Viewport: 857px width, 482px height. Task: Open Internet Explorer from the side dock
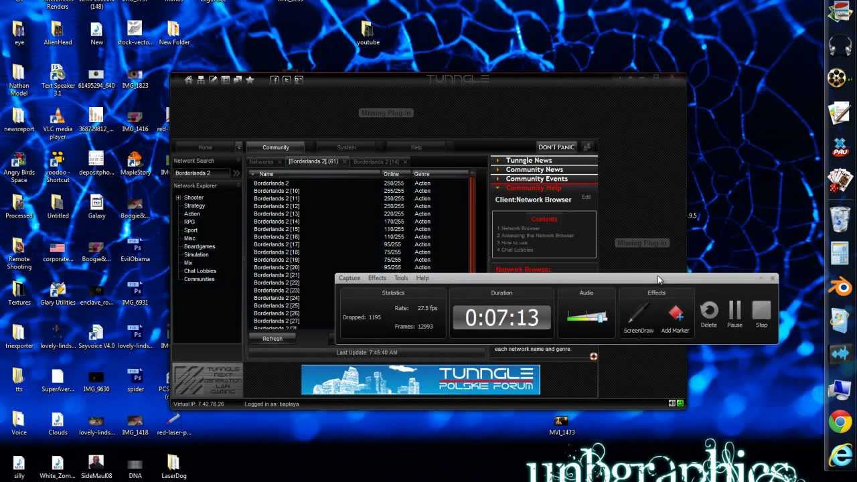840,457
